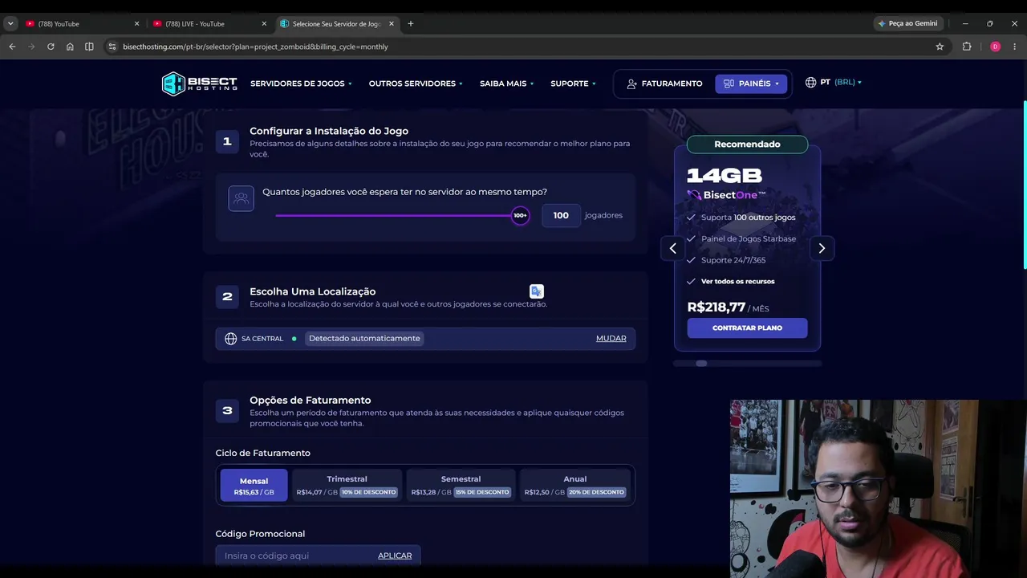Screen dimensions: 1027x578
Task: Open the browser home page icon
Action: tap(70, 47)
